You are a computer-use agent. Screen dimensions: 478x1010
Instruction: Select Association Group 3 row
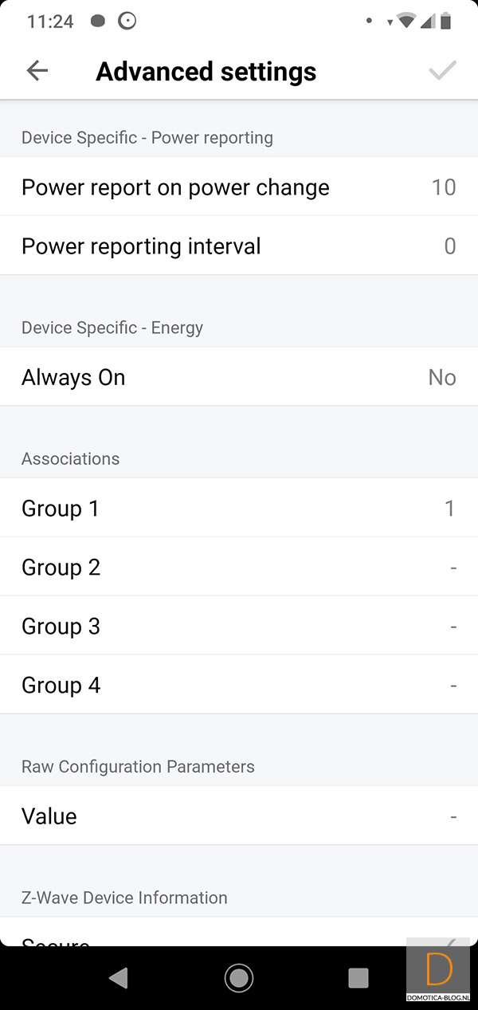click(x=239, y=627)
